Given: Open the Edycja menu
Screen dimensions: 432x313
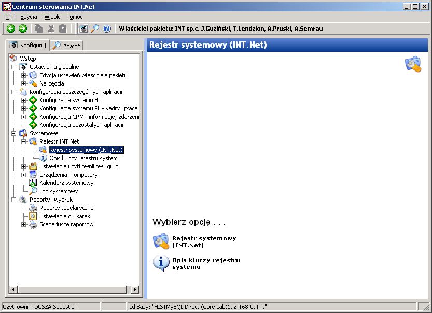Looking at the screenshot, I should pyautogui.click(x=29, y=17).
